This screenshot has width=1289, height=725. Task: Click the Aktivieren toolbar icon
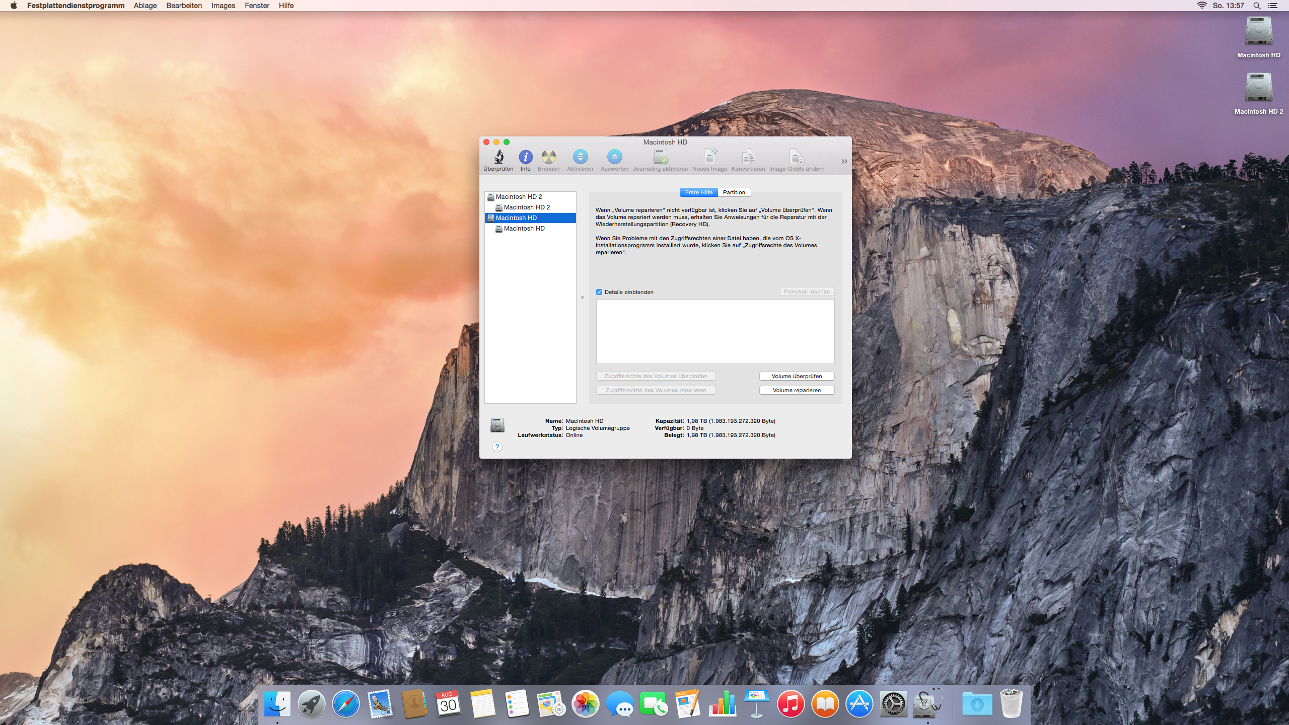(x=580, y=157)
